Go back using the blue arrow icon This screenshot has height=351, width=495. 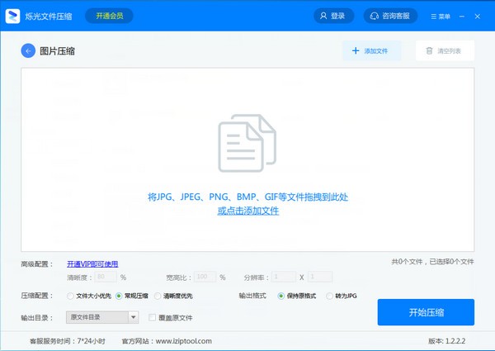tap(28, 50)
